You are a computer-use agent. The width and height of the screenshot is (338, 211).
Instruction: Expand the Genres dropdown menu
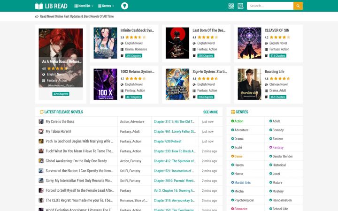tap(106, 6)
